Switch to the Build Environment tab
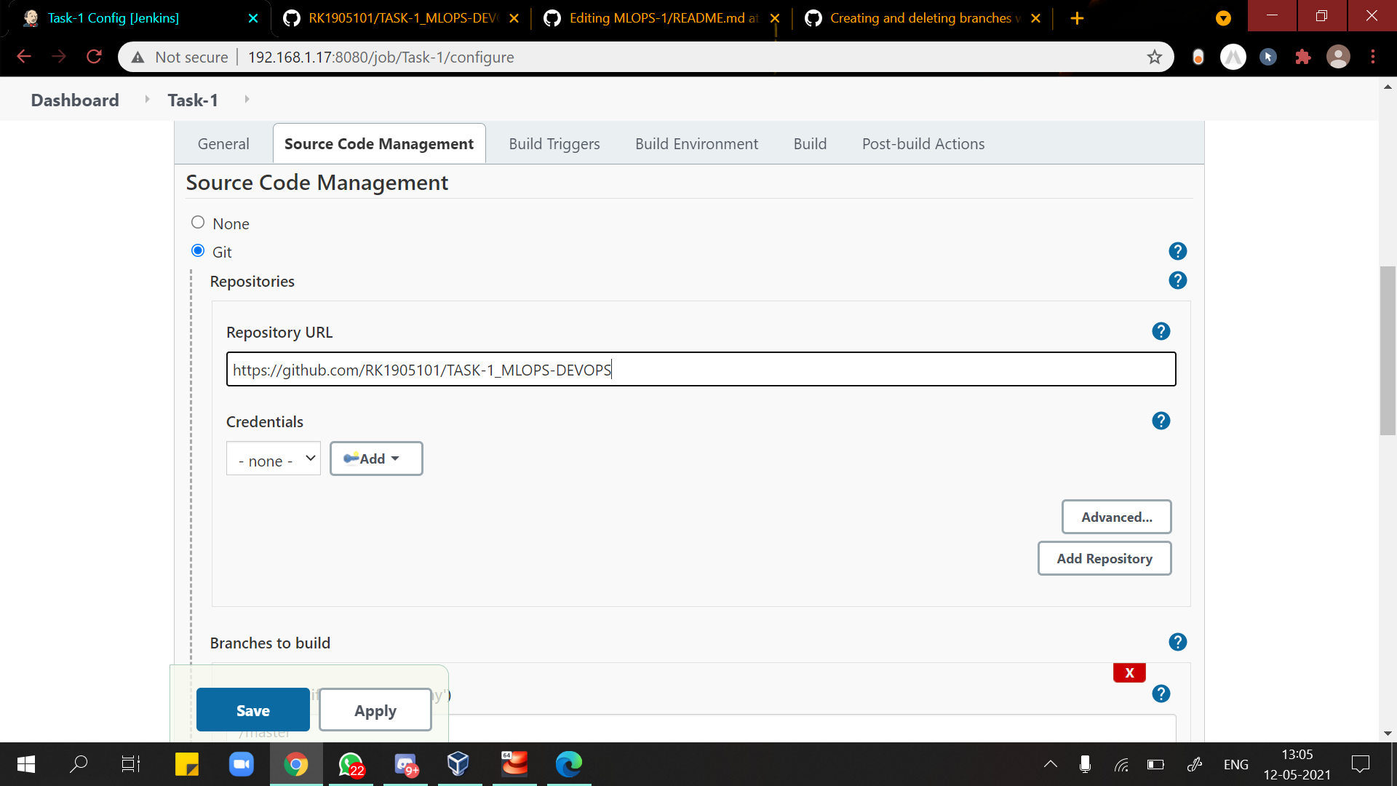 click(x=696, y=144)
